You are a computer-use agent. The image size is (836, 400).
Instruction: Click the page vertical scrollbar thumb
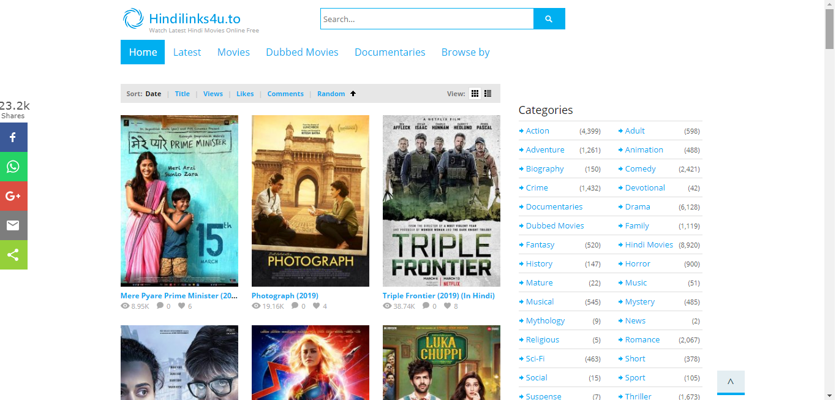pyautogui.click(x=830, y=29)
